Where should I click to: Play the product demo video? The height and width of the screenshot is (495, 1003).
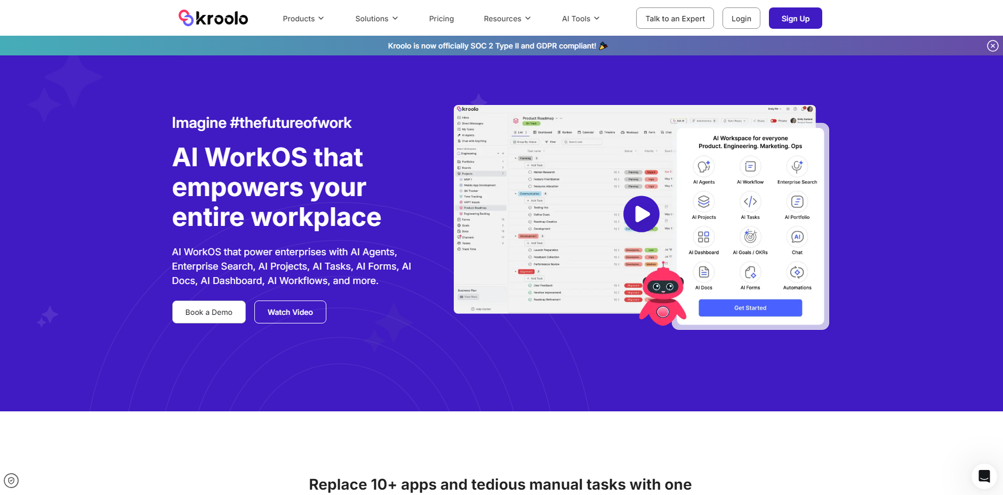pos(641,214)
